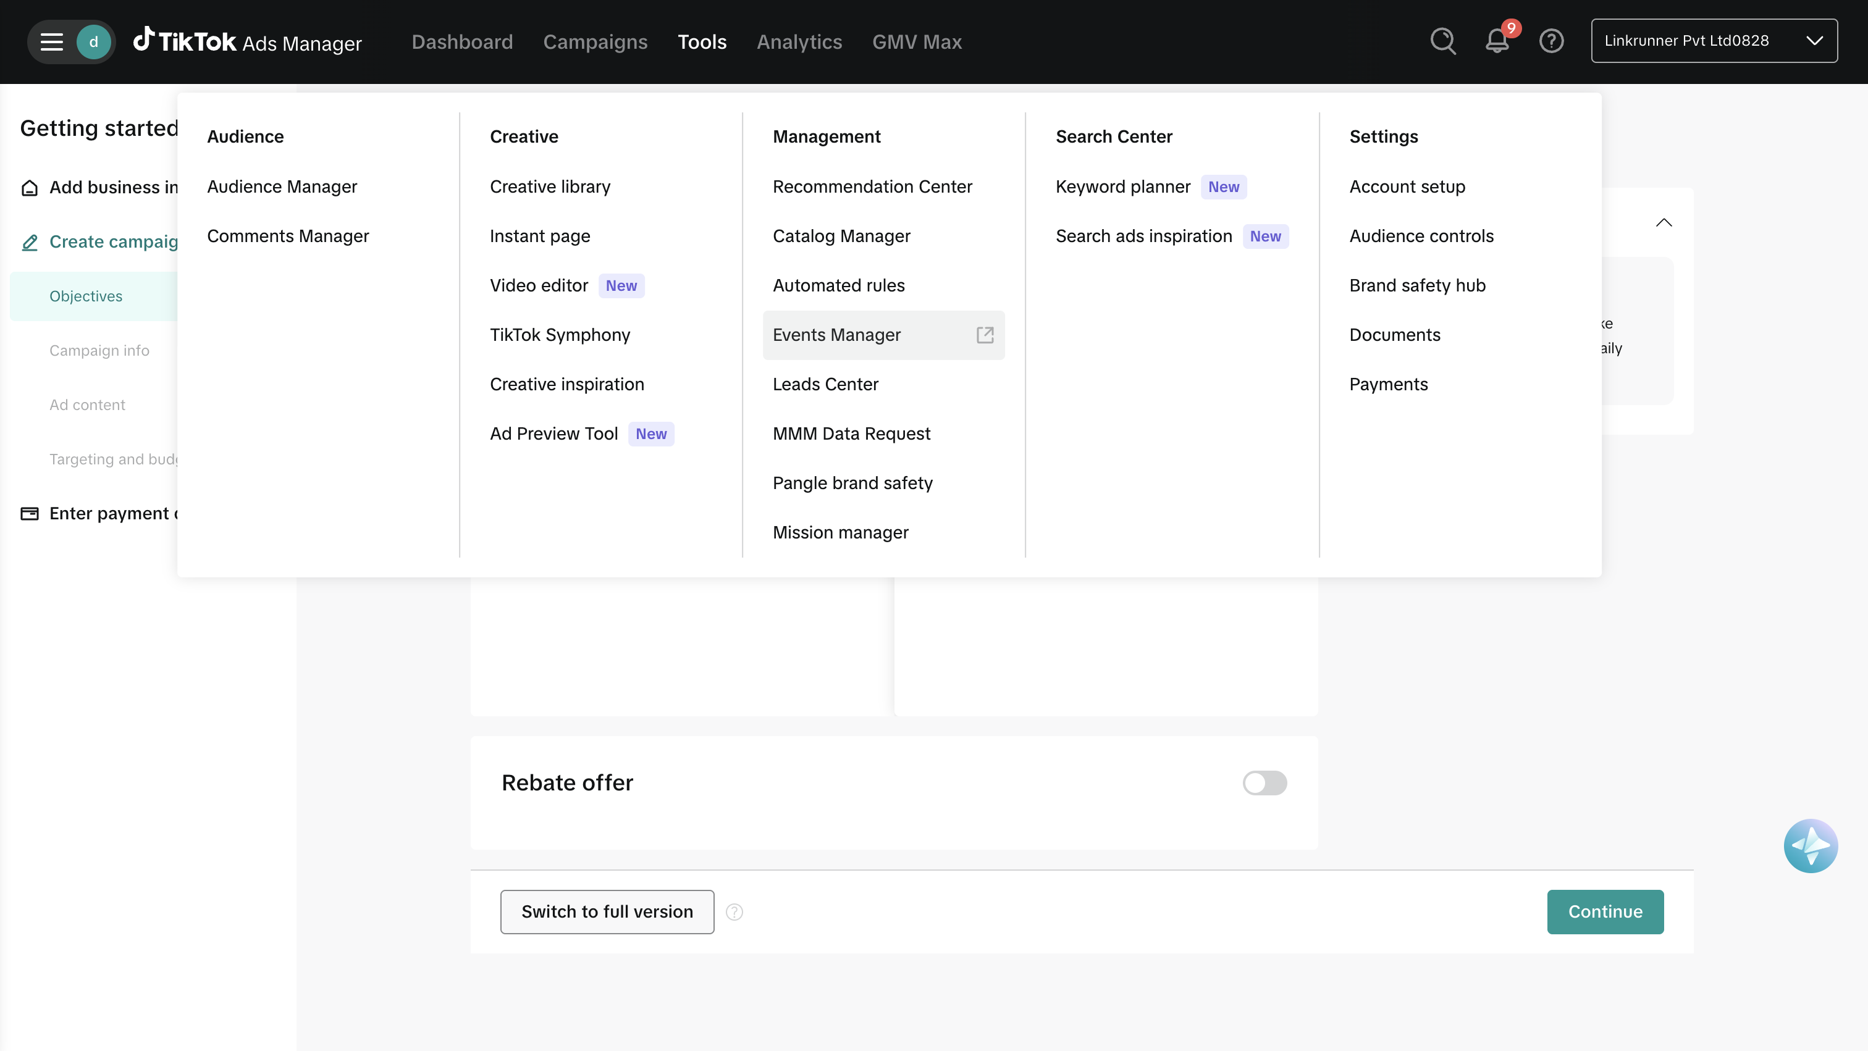Open Leads Center
1868x1051 pixels.
pos(825,384)
